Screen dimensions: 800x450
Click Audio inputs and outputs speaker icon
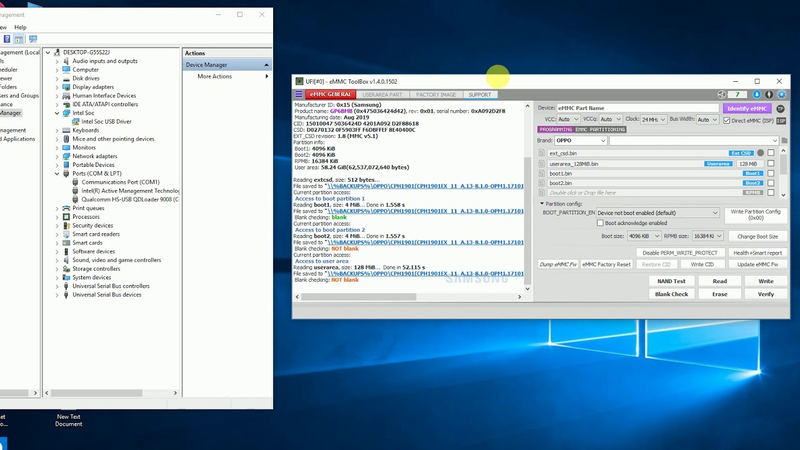pyautogui.click(x=66, y=61)
